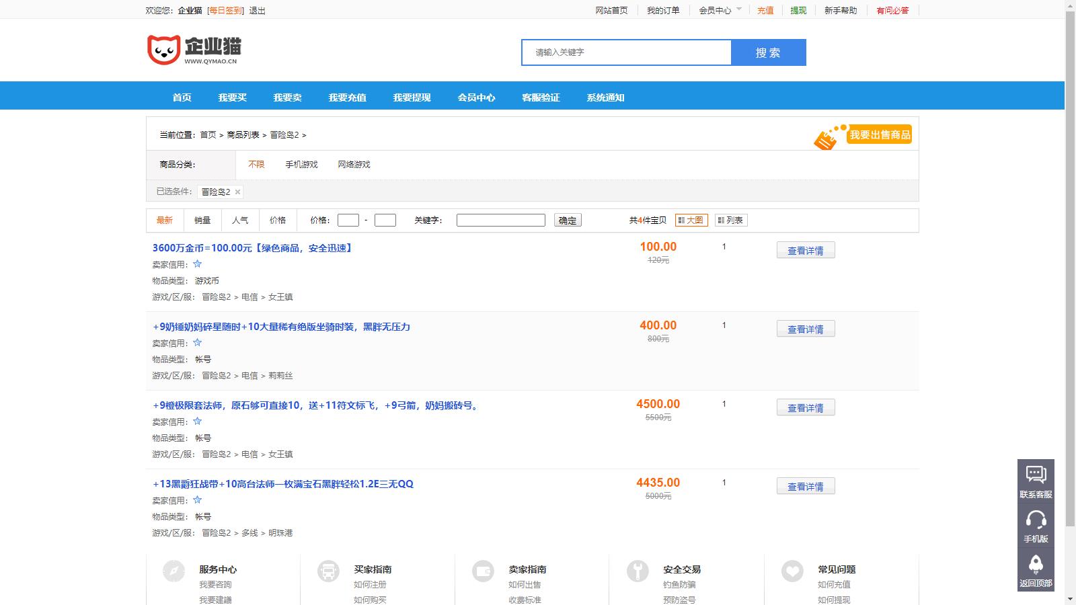The image size is (1076, 605).
Task: Click the 我要出售商品 orange banner
Action: [879, 134]
